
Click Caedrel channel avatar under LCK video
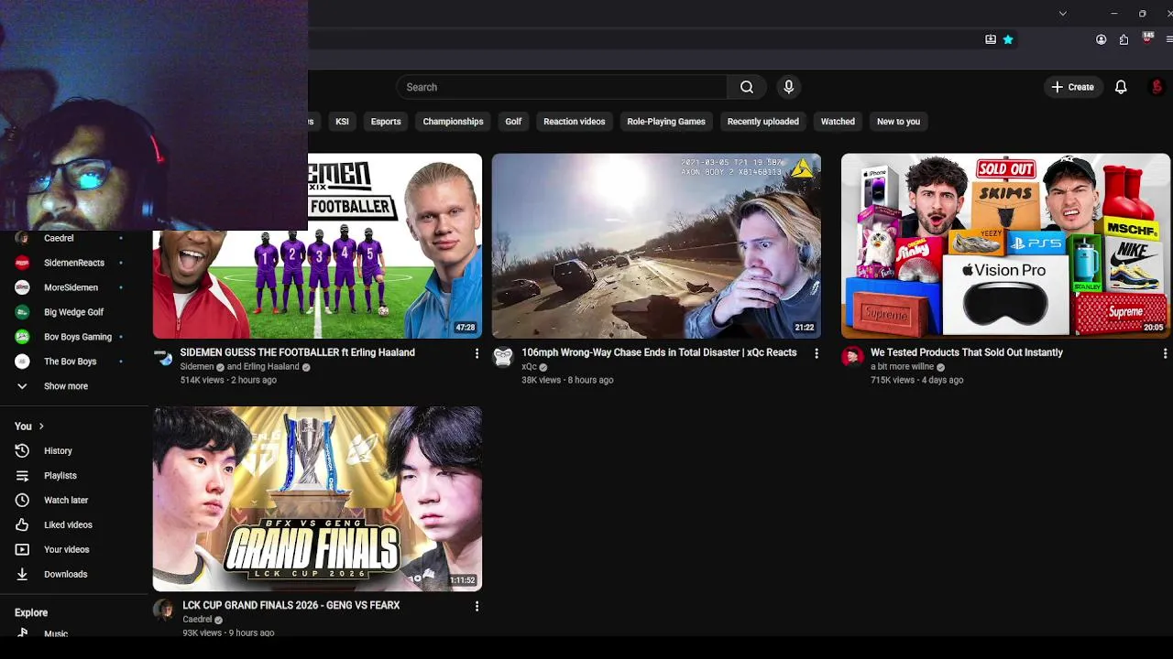(x=164, y=610)
